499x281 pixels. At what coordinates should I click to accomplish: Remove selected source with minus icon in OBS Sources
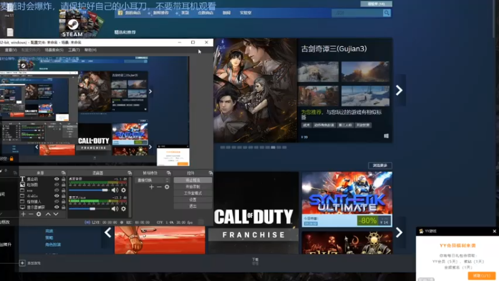click(x=31, y=214)
